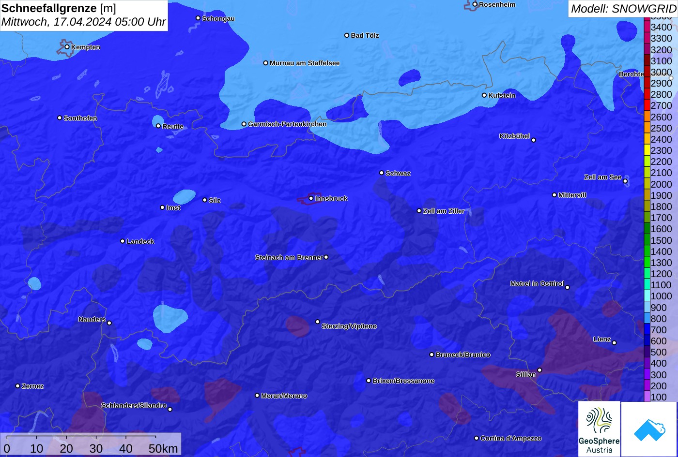Select the Brixen/Bressanone label
Viewport: 678px width, 457px height.
click(403, 381)
